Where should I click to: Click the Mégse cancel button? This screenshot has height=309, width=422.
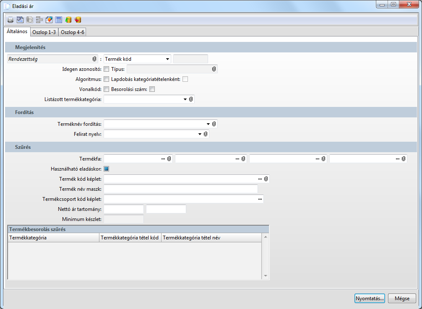402,299
